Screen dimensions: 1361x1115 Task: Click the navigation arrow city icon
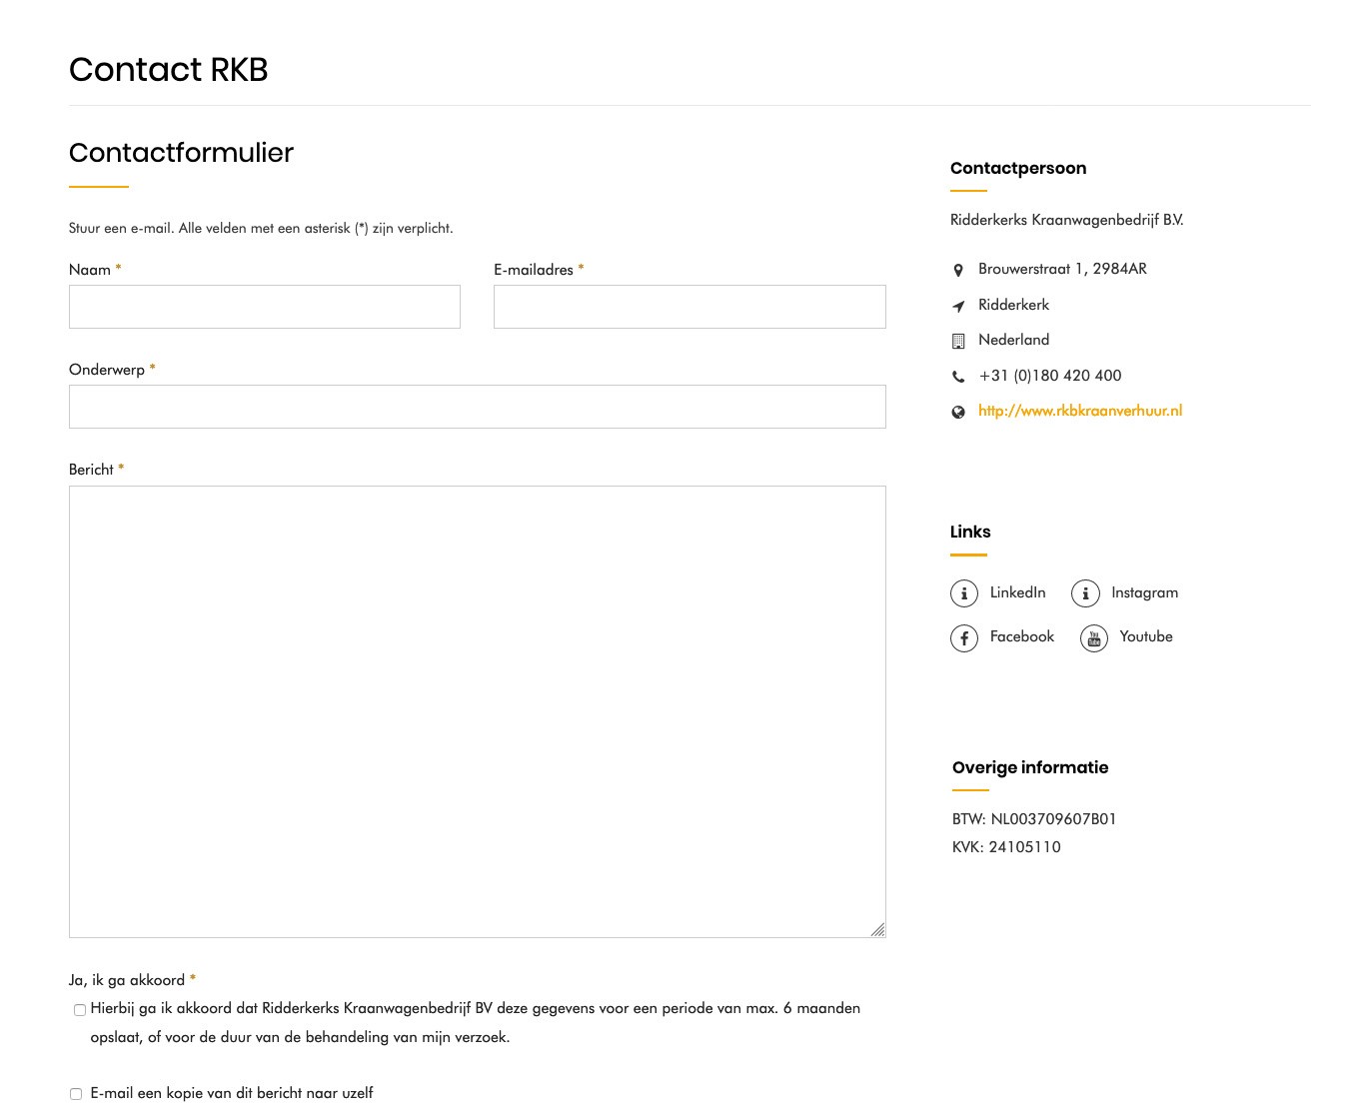[958, 306]
